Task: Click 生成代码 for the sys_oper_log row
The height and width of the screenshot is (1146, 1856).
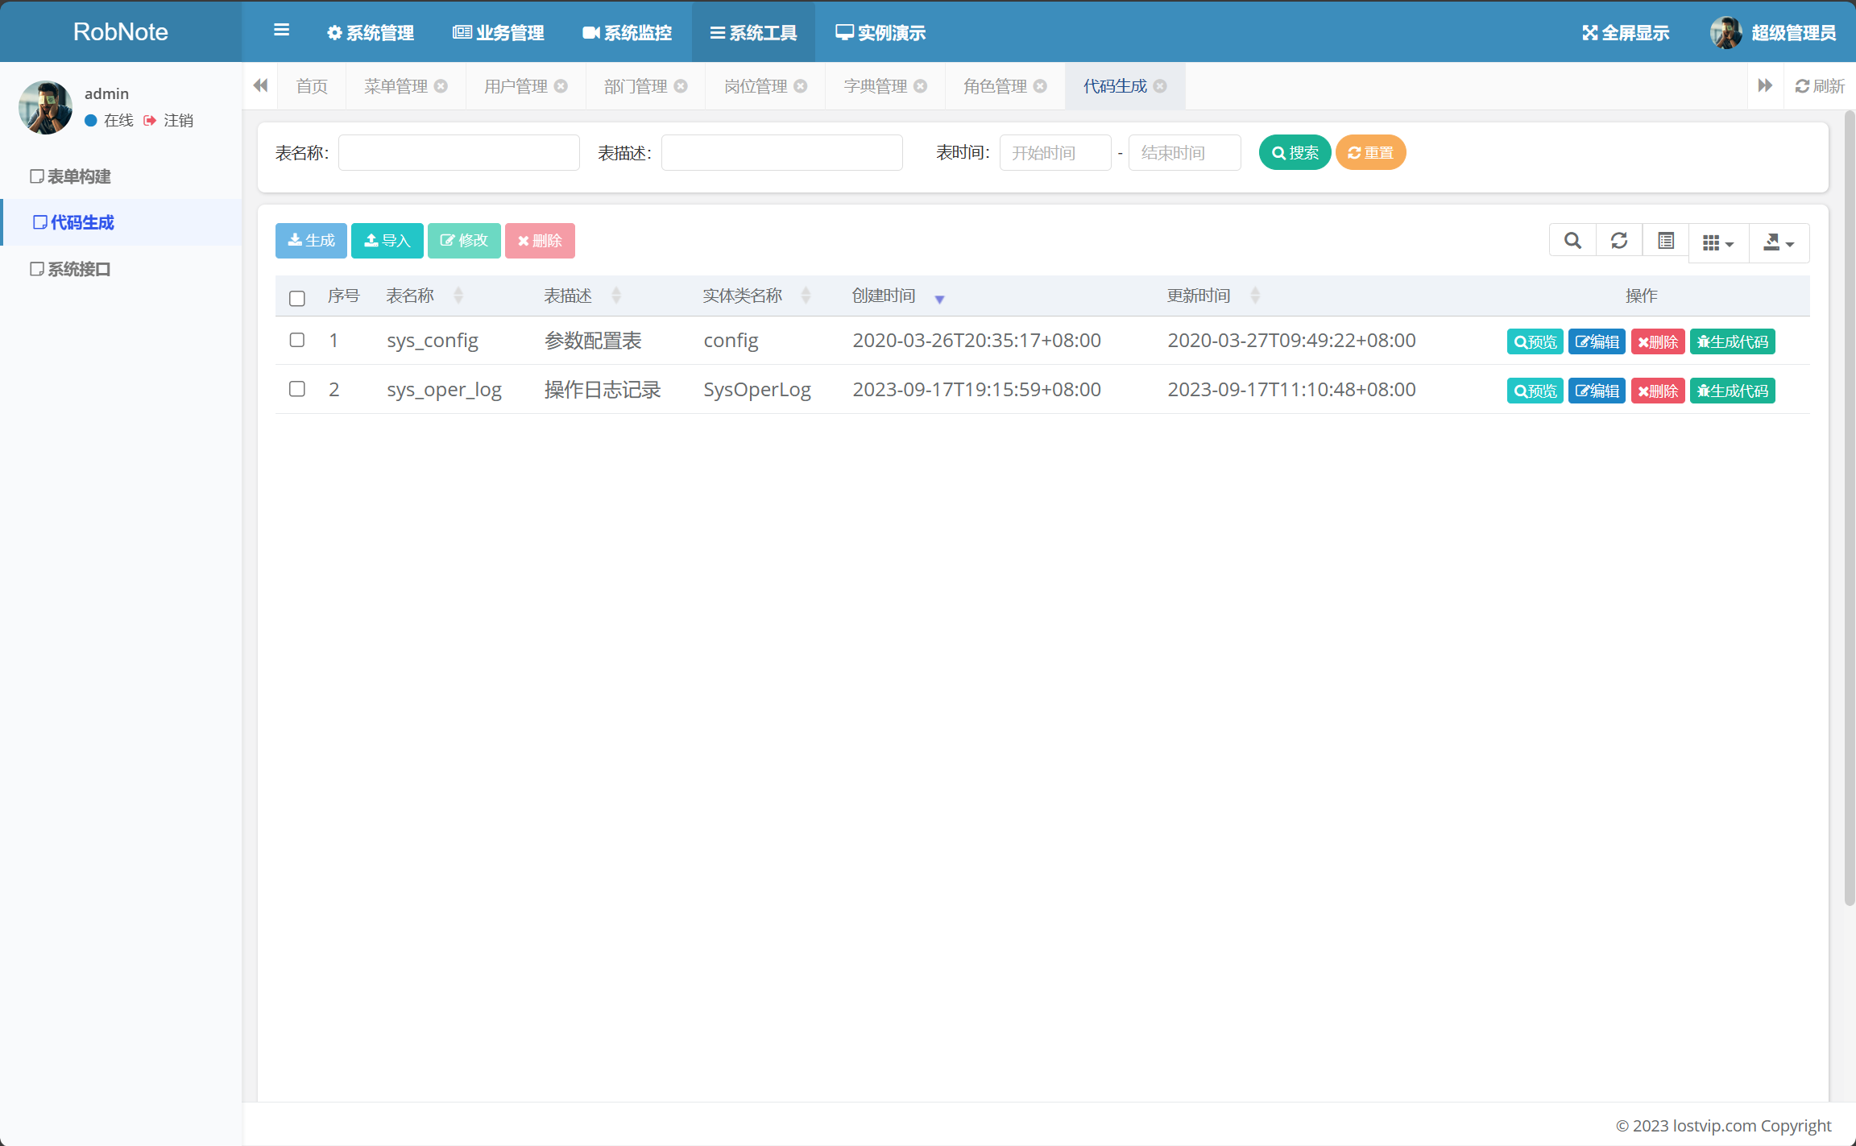Action: [1732, 391]
